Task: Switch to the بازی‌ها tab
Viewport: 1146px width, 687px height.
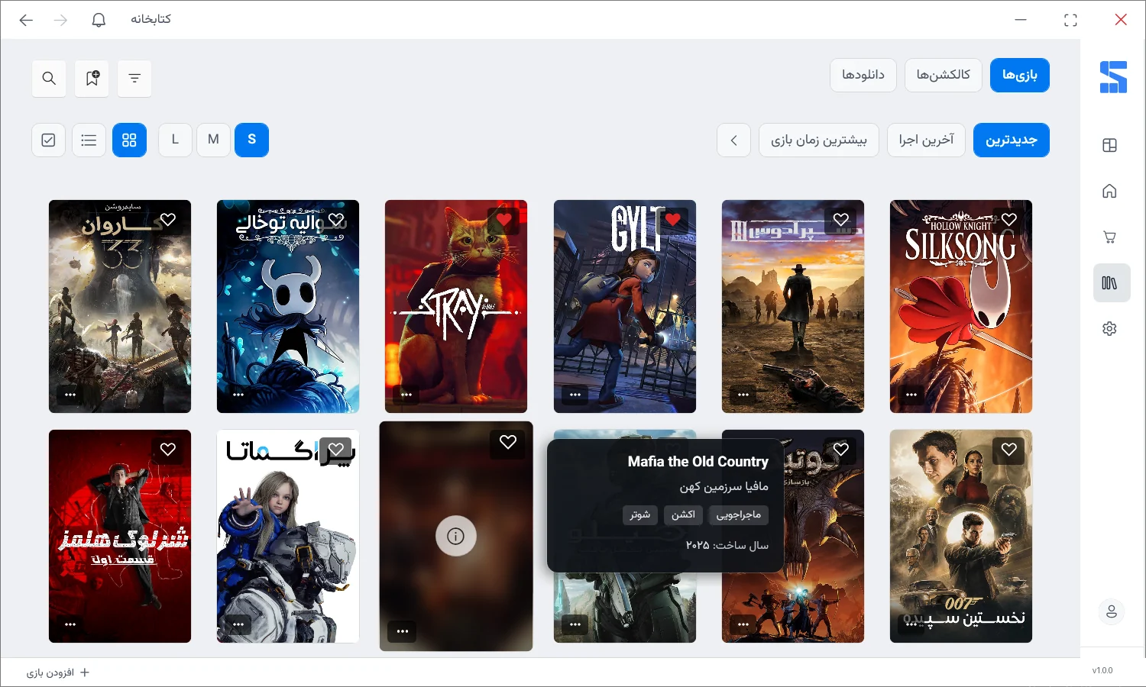Action: (1020, 75)
